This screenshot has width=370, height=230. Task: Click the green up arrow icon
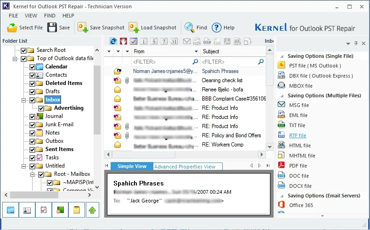pyautogui.click(x=93, y=210)
